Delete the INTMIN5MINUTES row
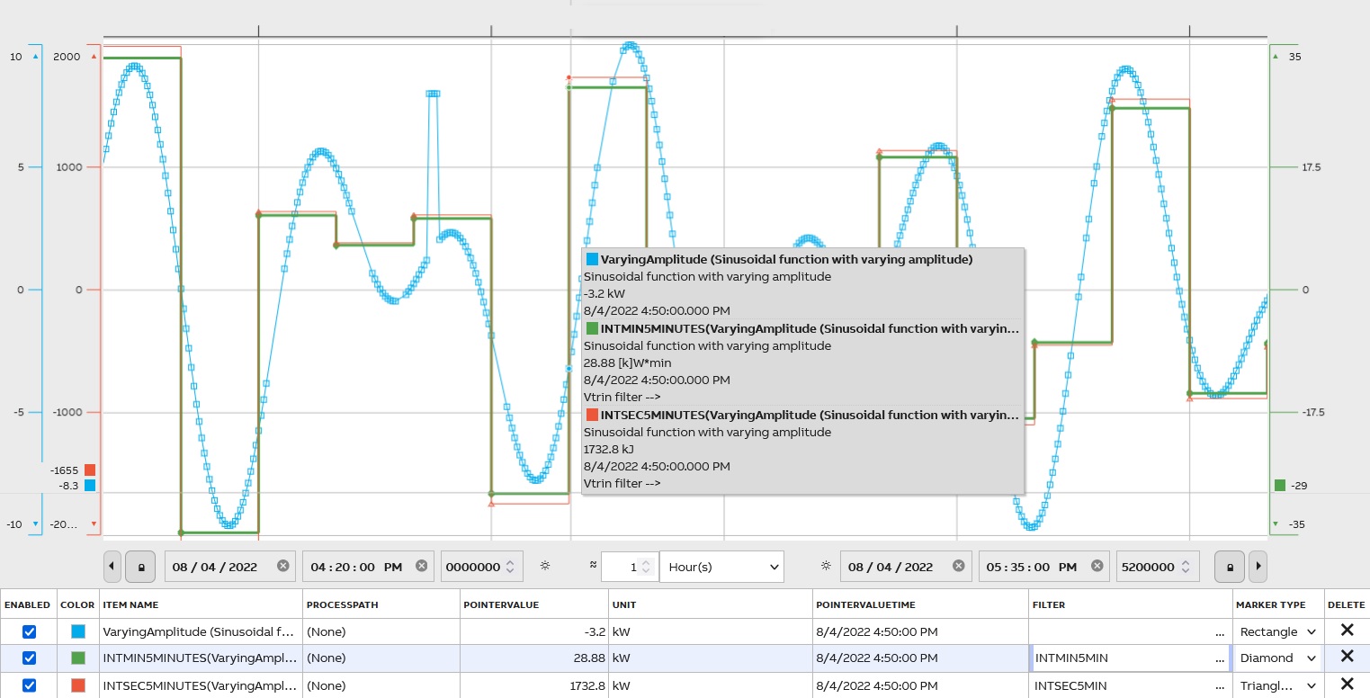Viewport: 1370px width, 698px height. point(1347,657)
